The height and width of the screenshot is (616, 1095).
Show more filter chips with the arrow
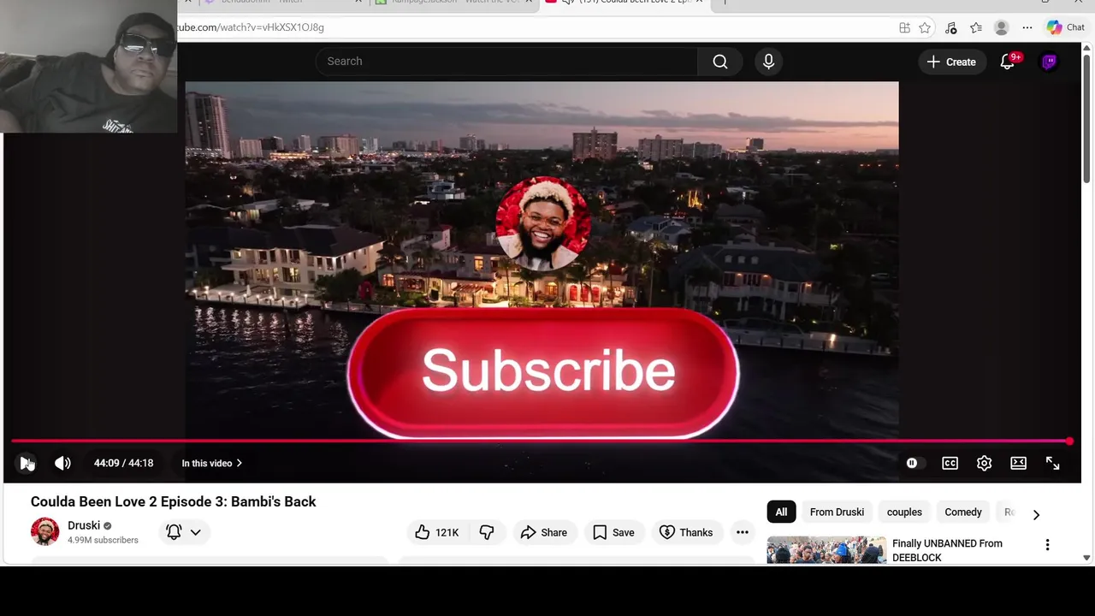click(x=1036, y=514)
